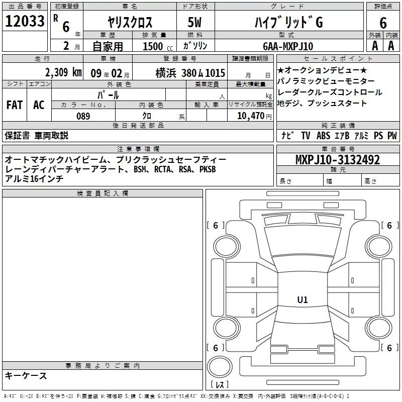402x402 pixels.
Task: Select the shift type FAT
Action: coord(15,105)
